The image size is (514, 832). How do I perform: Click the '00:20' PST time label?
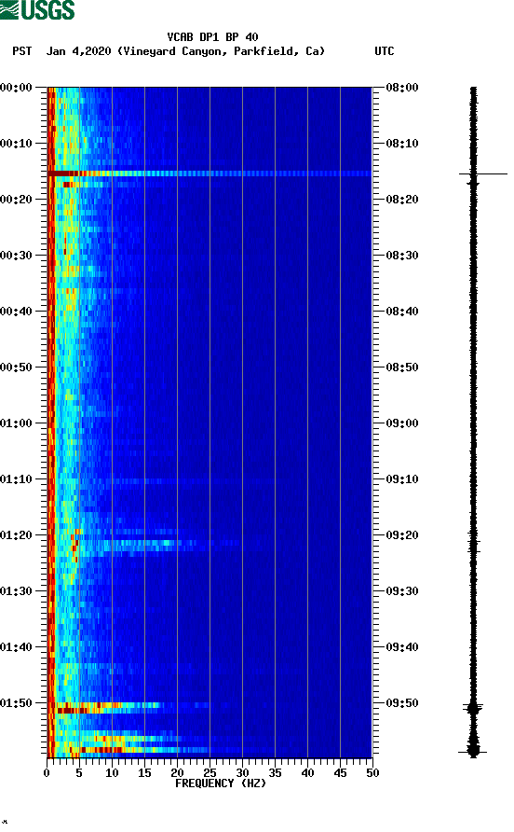tap(17, 199)
